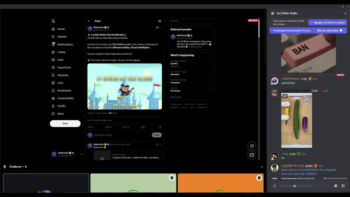Click the It Opens At The Close image
The height and width of the screenshot is (197, 350).
pyautogui.click(x=125, y=86)
